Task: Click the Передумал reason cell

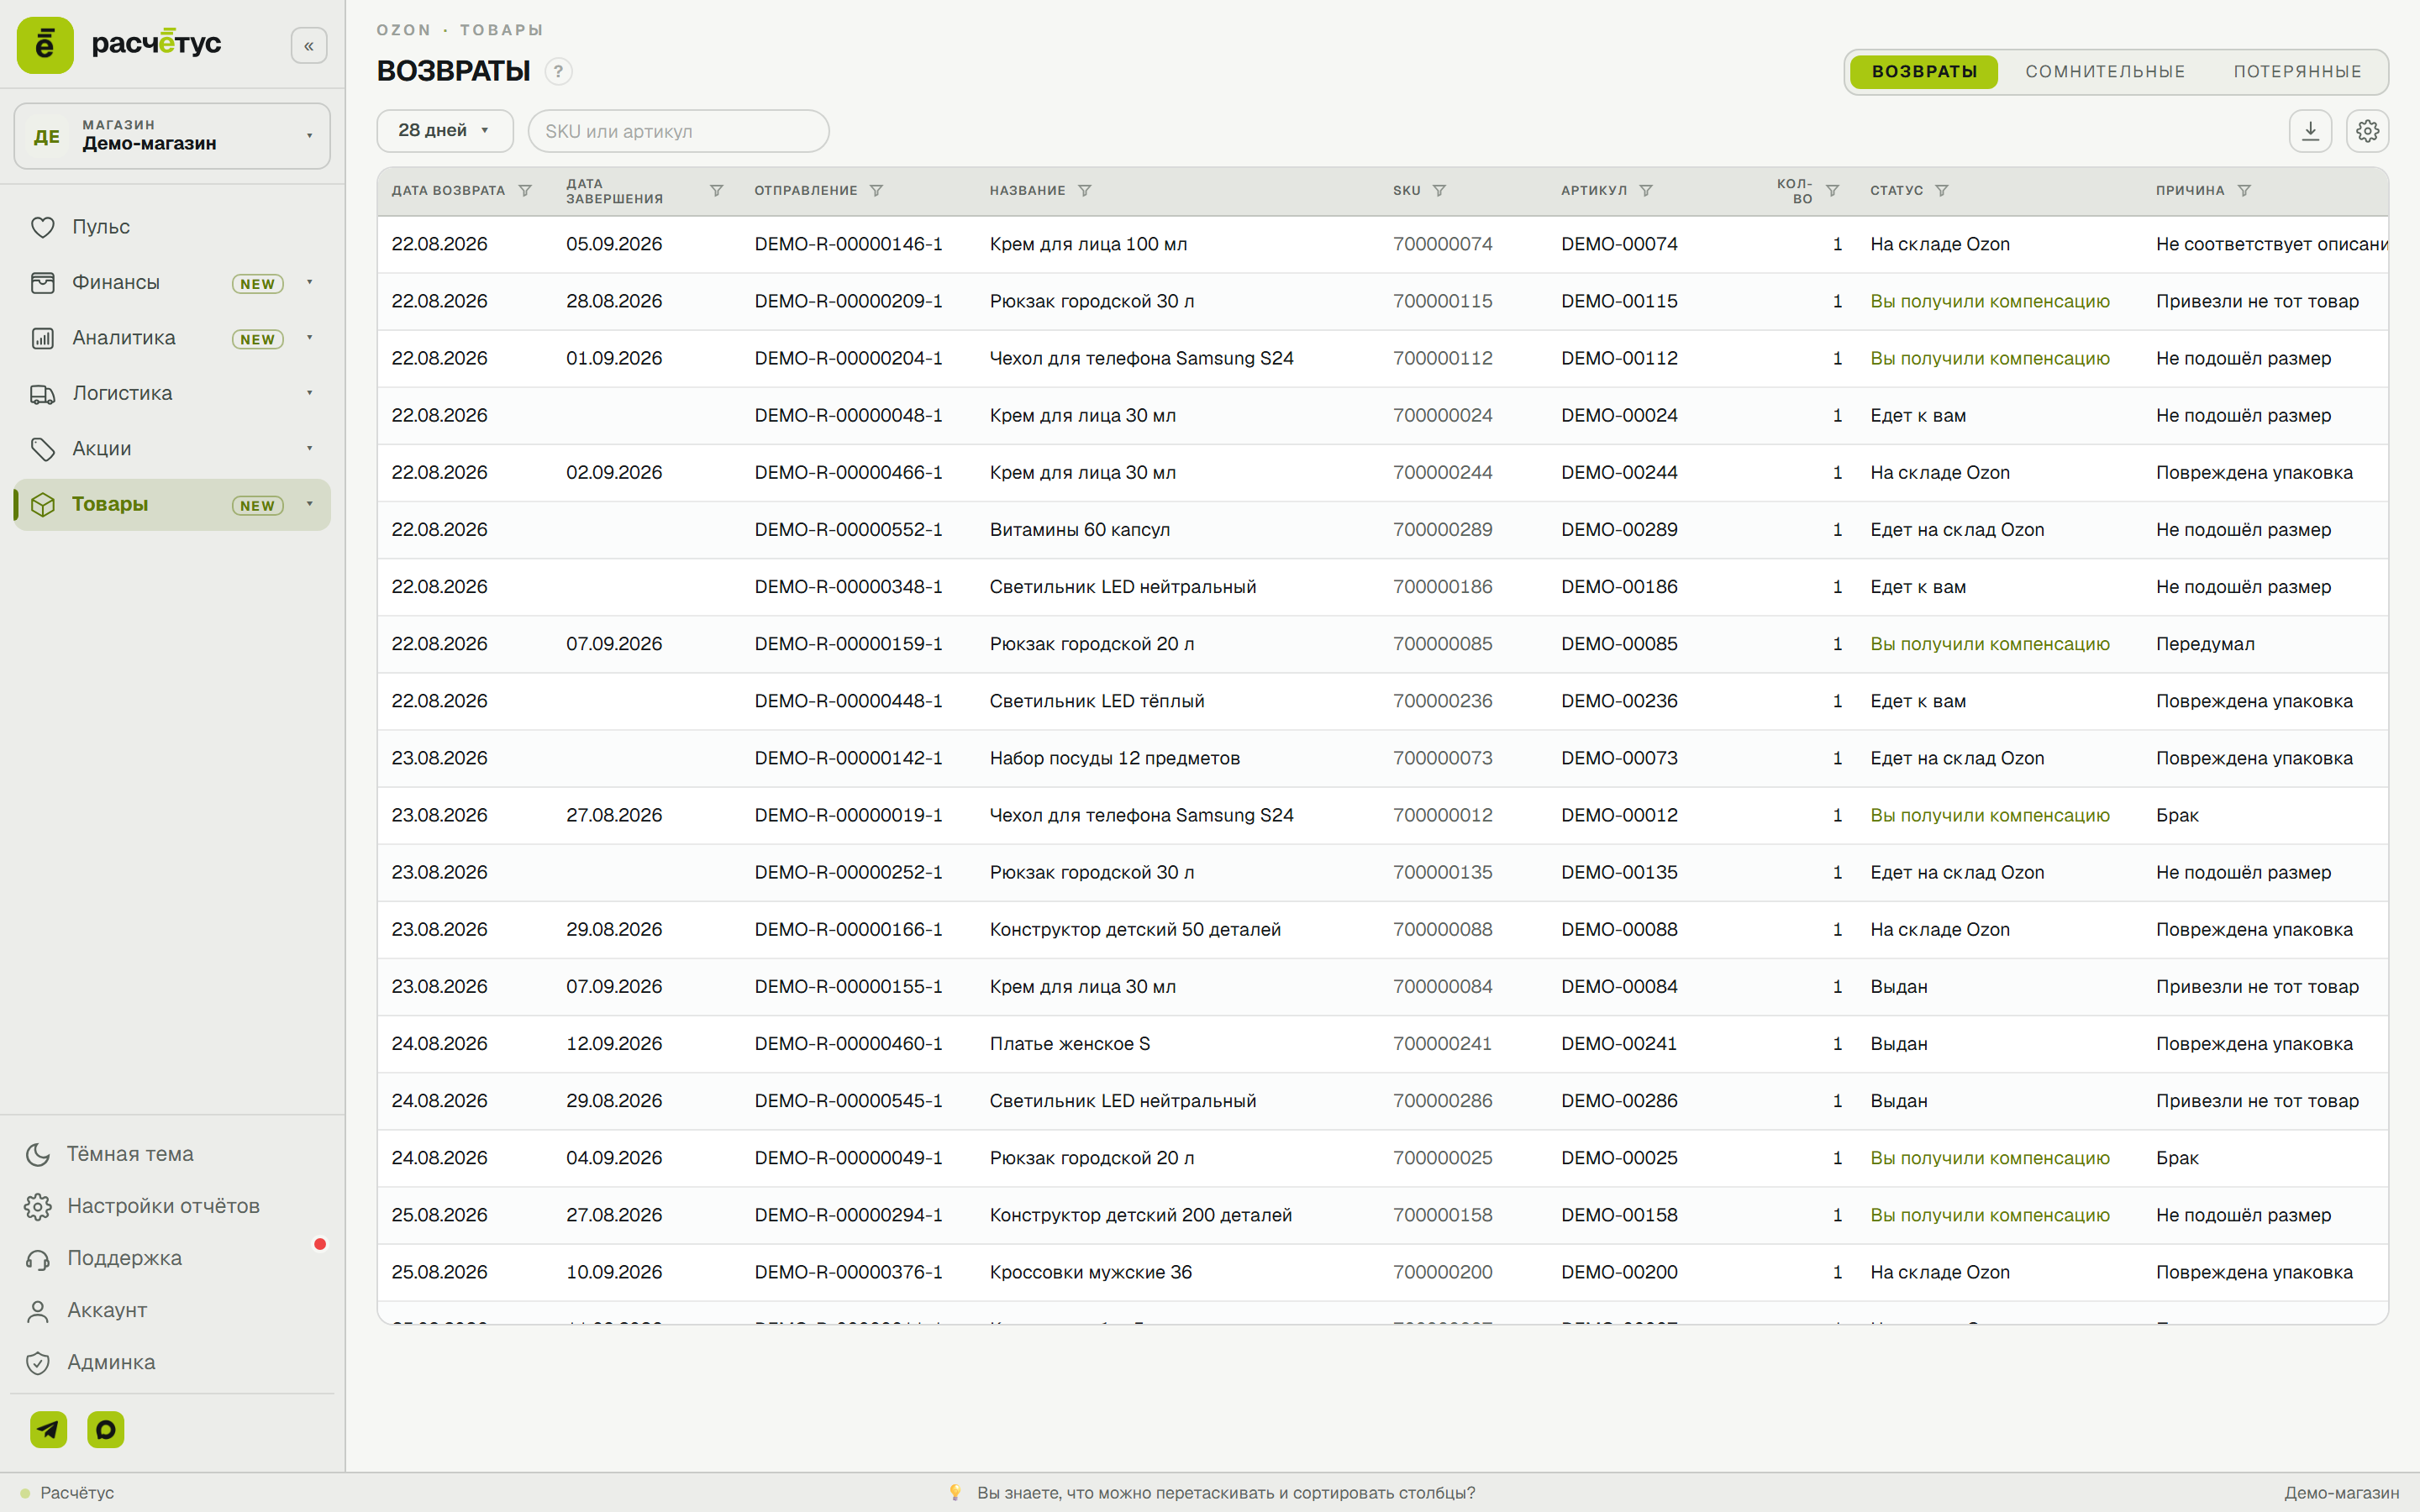Action: (2205, 644)
